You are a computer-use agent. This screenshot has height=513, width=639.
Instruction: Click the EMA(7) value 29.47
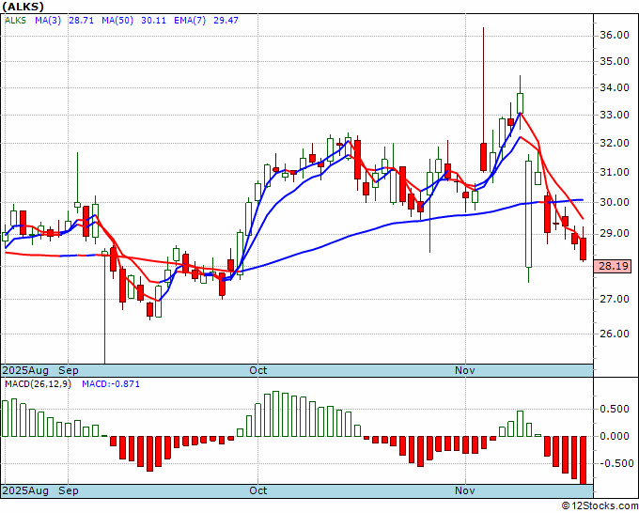click(x=226, y=21)
